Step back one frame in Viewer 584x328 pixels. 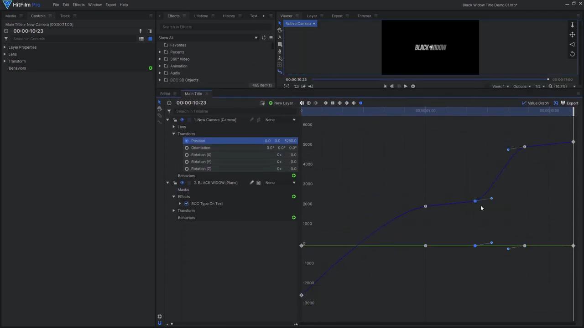tap(392, 86)
